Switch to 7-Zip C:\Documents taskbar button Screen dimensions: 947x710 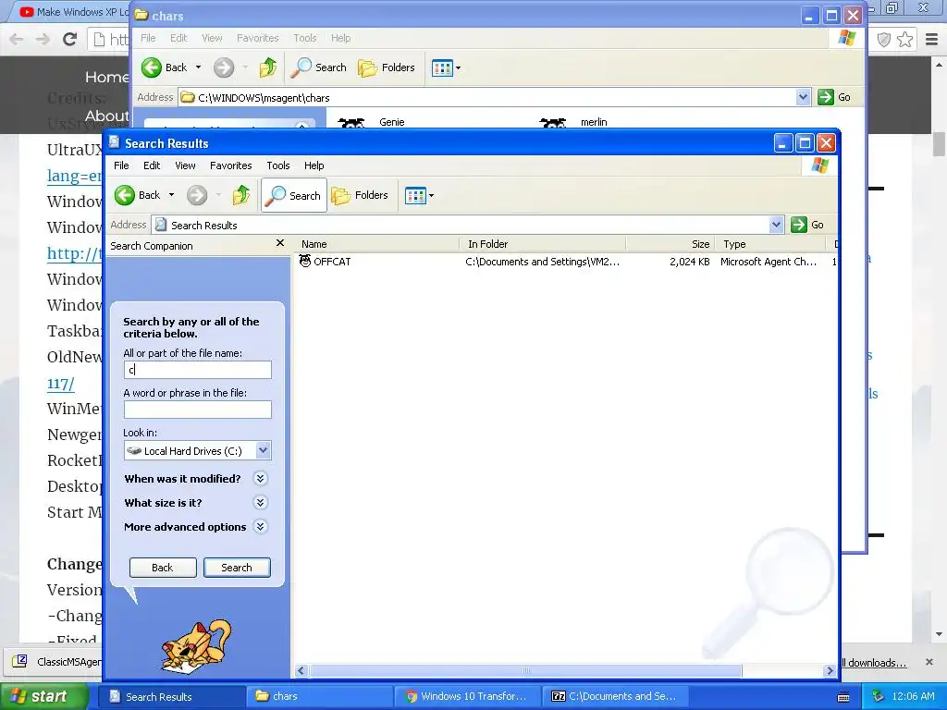tap(616, 696)
